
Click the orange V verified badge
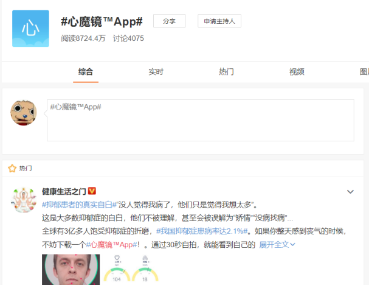click(x=92, y=191)
